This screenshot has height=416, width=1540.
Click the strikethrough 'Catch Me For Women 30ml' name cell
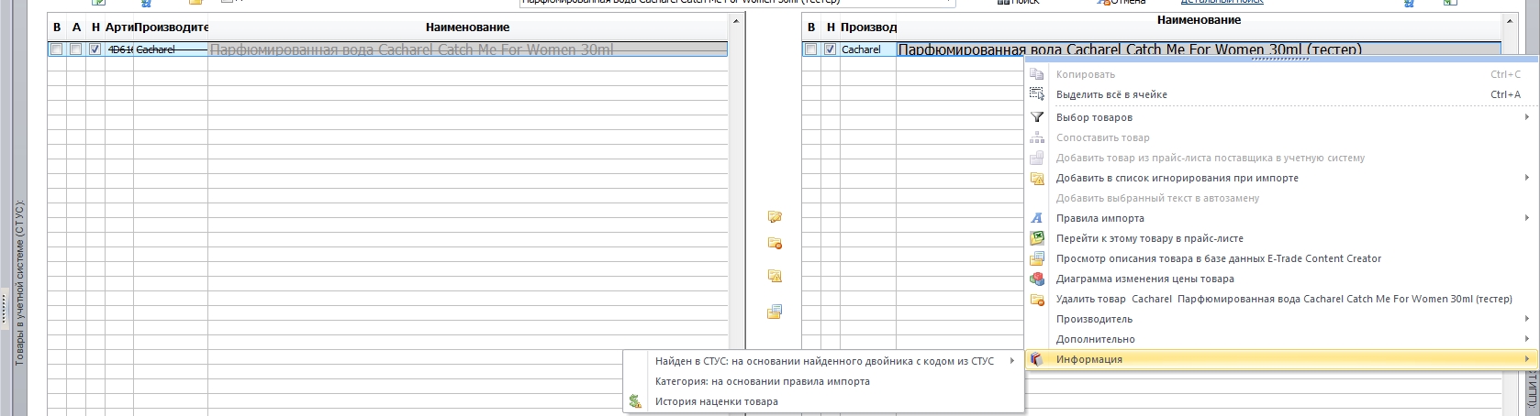(x=467, y=49)
